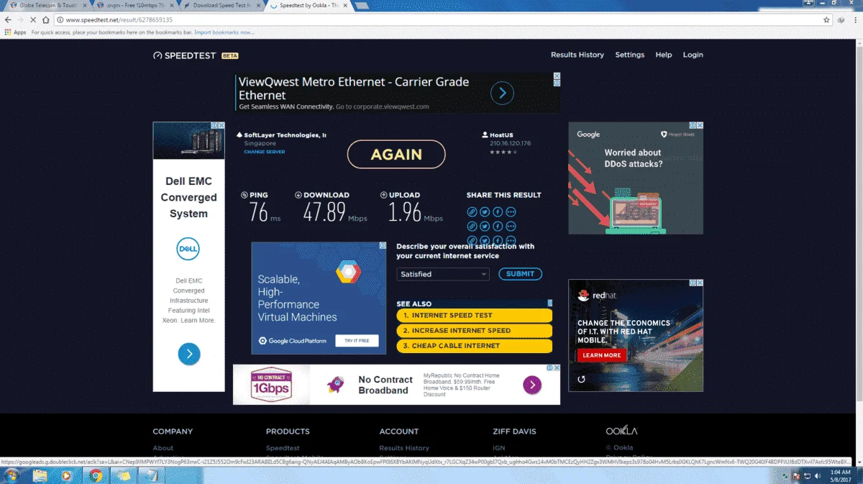Stop page loading with X button
863x484 pixels.
pyautogui.click(x=33, y=20)
